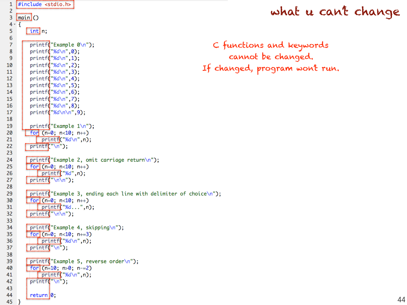Click the for keyword on line 35

[35, 234]
